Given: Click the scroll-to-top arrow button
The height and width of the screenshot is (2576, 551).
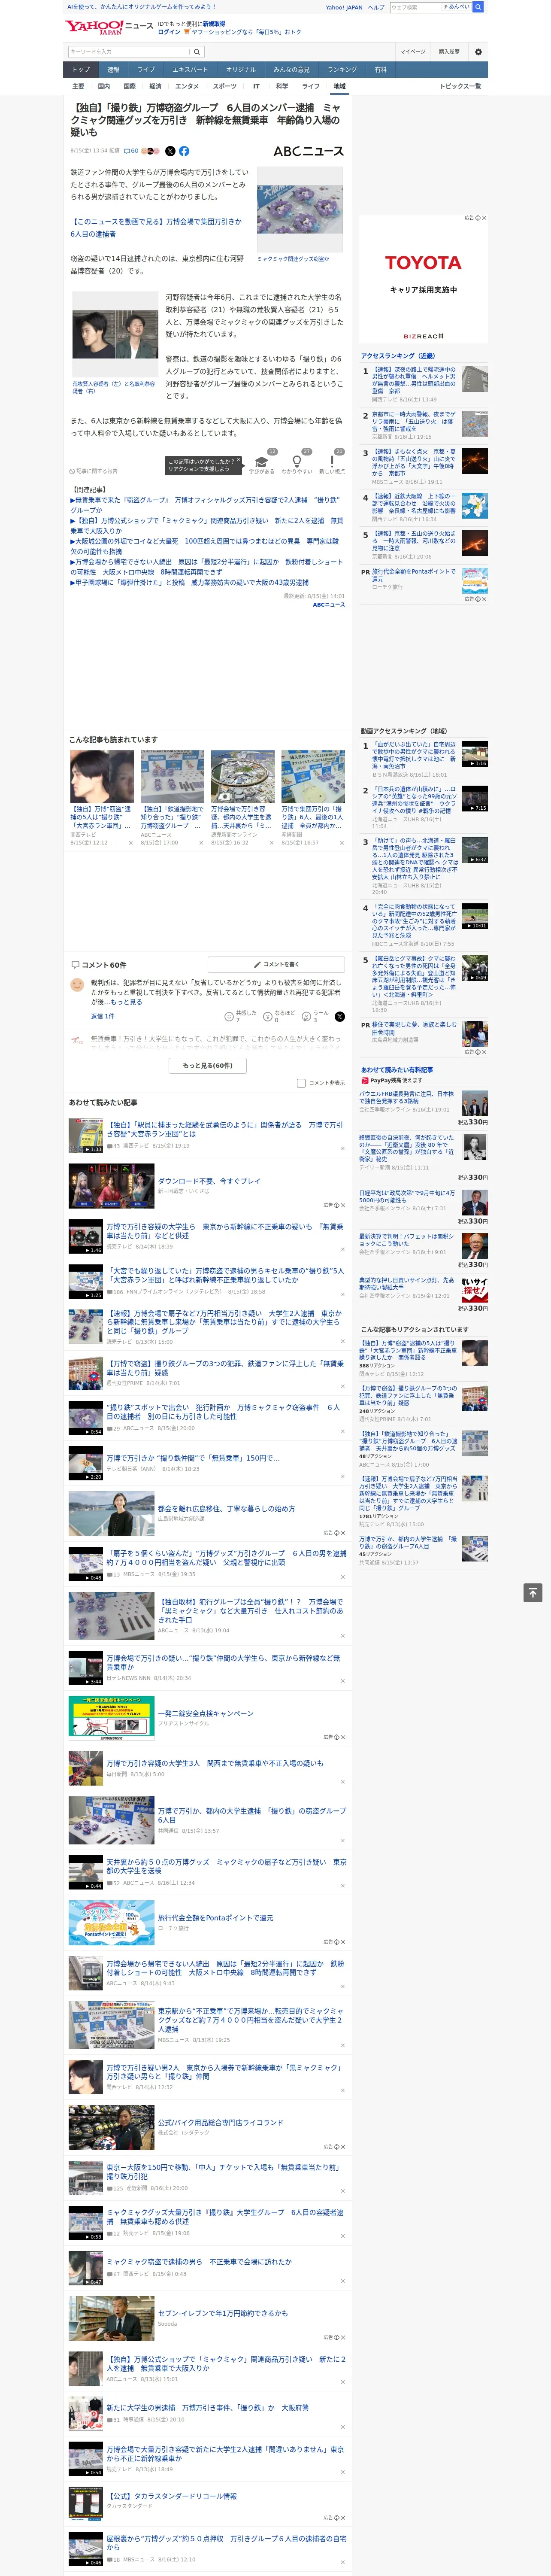Looking at the screenshot, I should [x=533, y=1593].
